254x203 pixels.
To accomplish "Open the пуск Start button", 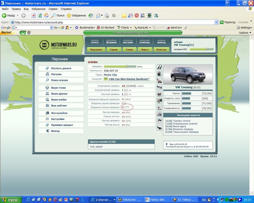I will (x=11, y=200).
